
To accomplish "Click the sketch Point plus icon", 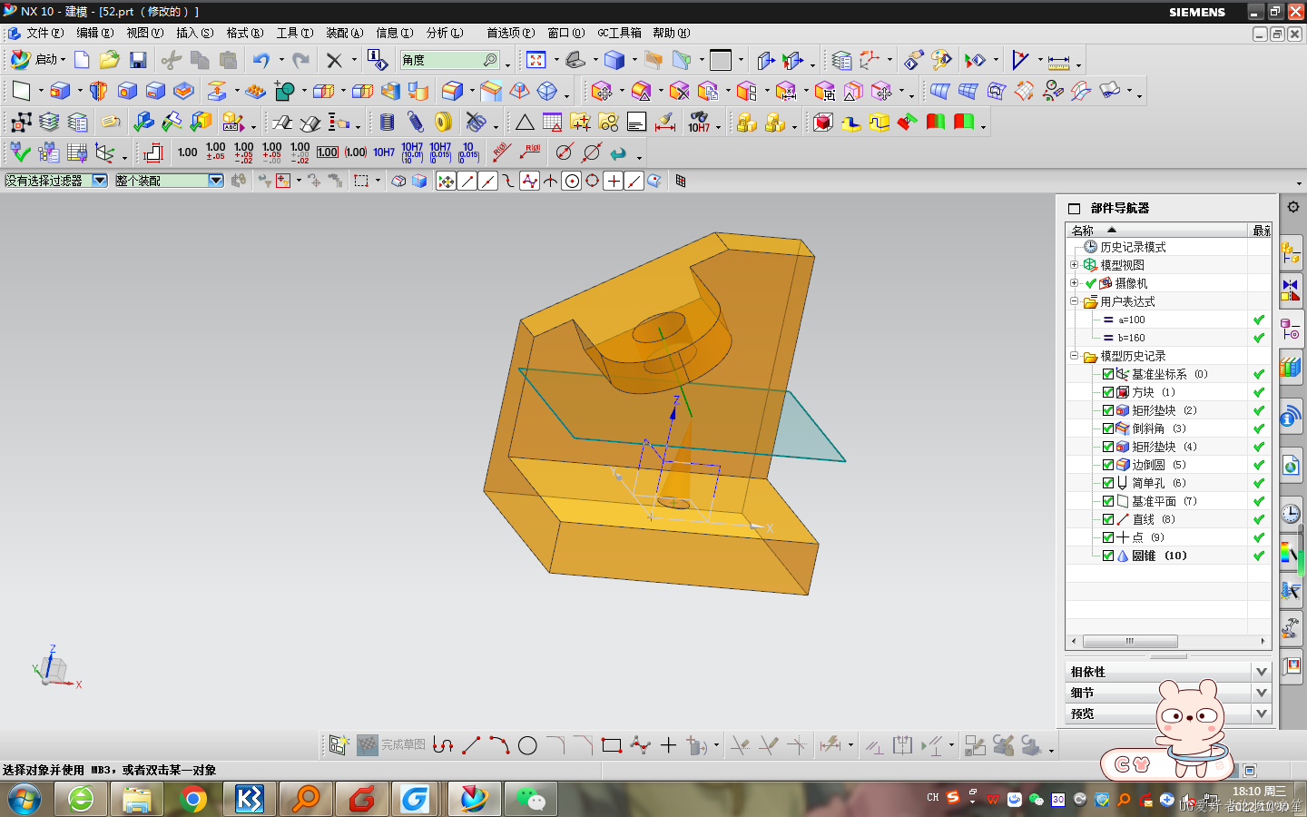I will pyautogui.click(x=668, y=746).
